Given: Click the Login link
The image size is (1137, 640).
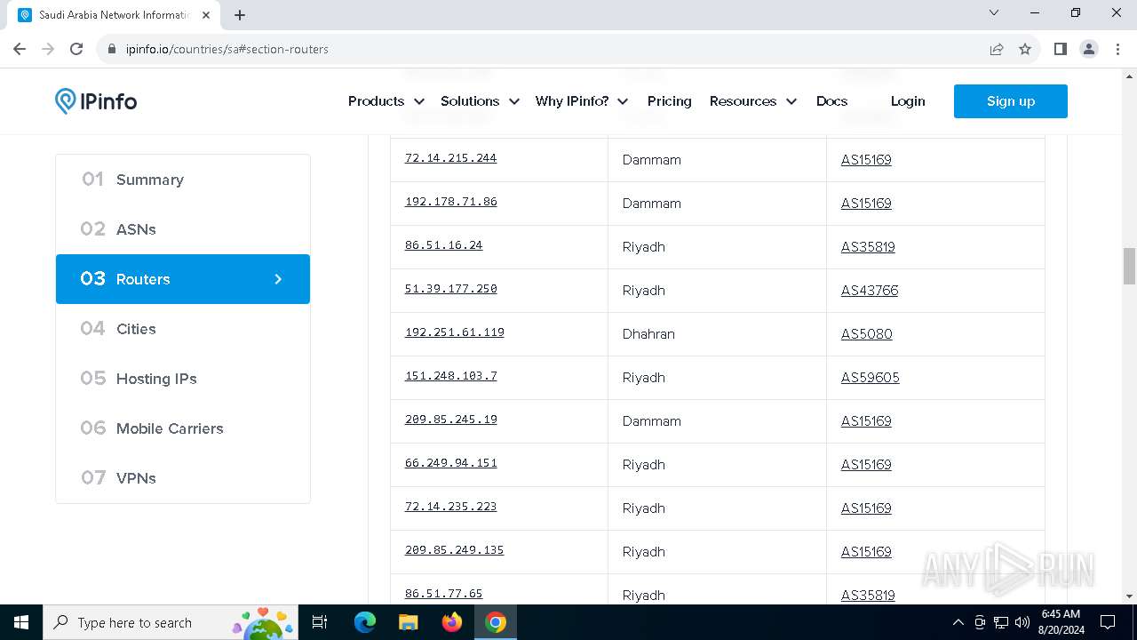Looking at the screenshot, I should click(908, 101).
